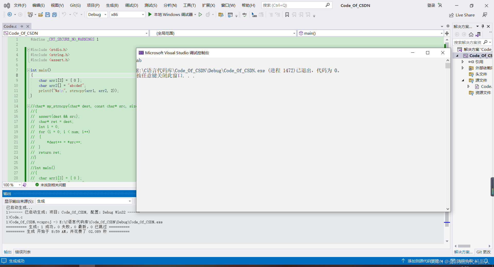Switch views icon in Solution Explorer toolbar

click(x=478, y=34)
